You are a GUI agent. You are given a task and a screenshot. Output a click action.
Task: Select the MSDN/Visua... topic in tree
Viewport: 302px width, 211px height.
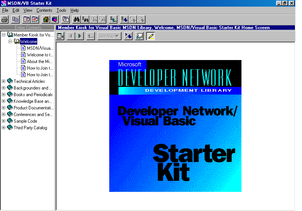point(40,48)
